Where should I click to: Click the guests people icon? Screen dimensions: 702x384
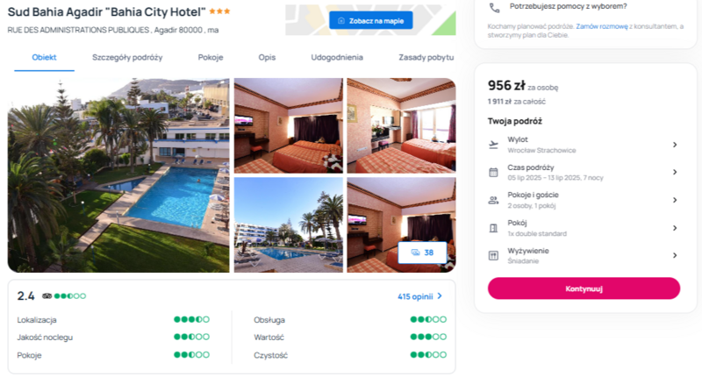[x=493, y=200]
